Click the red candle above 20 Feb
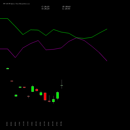The image size is (130, 130). (37, 90)
